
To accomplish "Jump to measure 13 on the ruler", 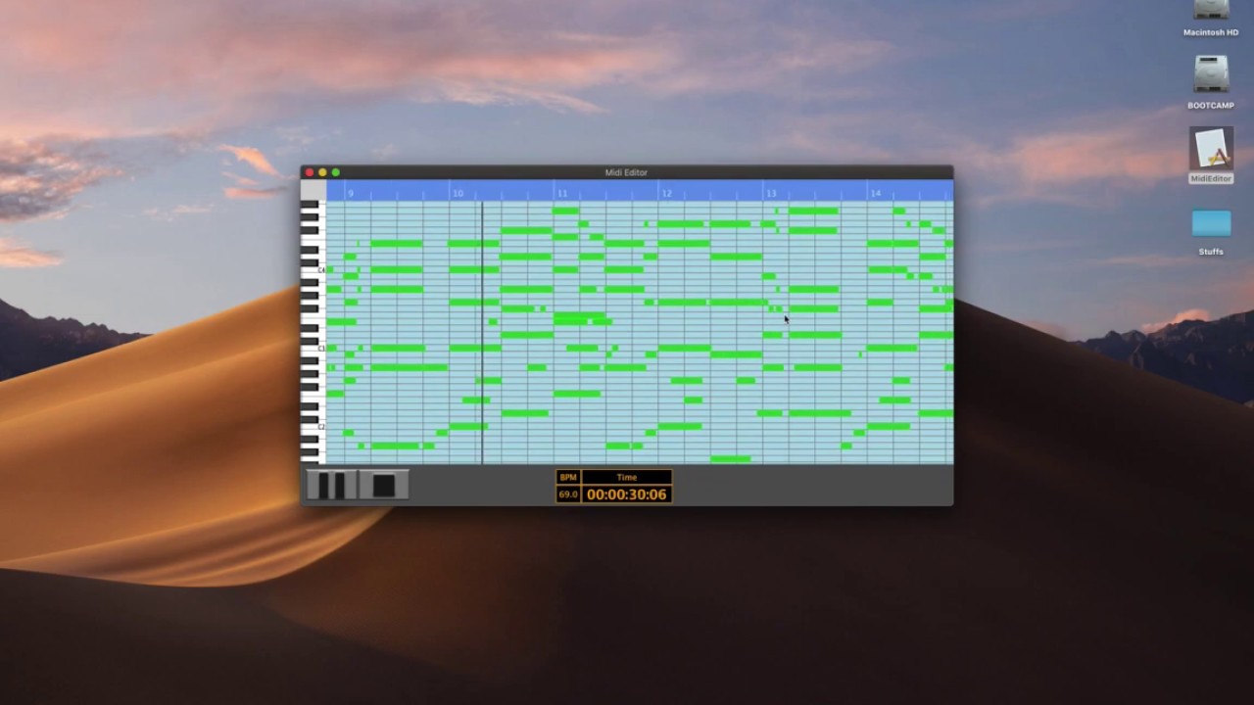I will [x=772, y=193].
